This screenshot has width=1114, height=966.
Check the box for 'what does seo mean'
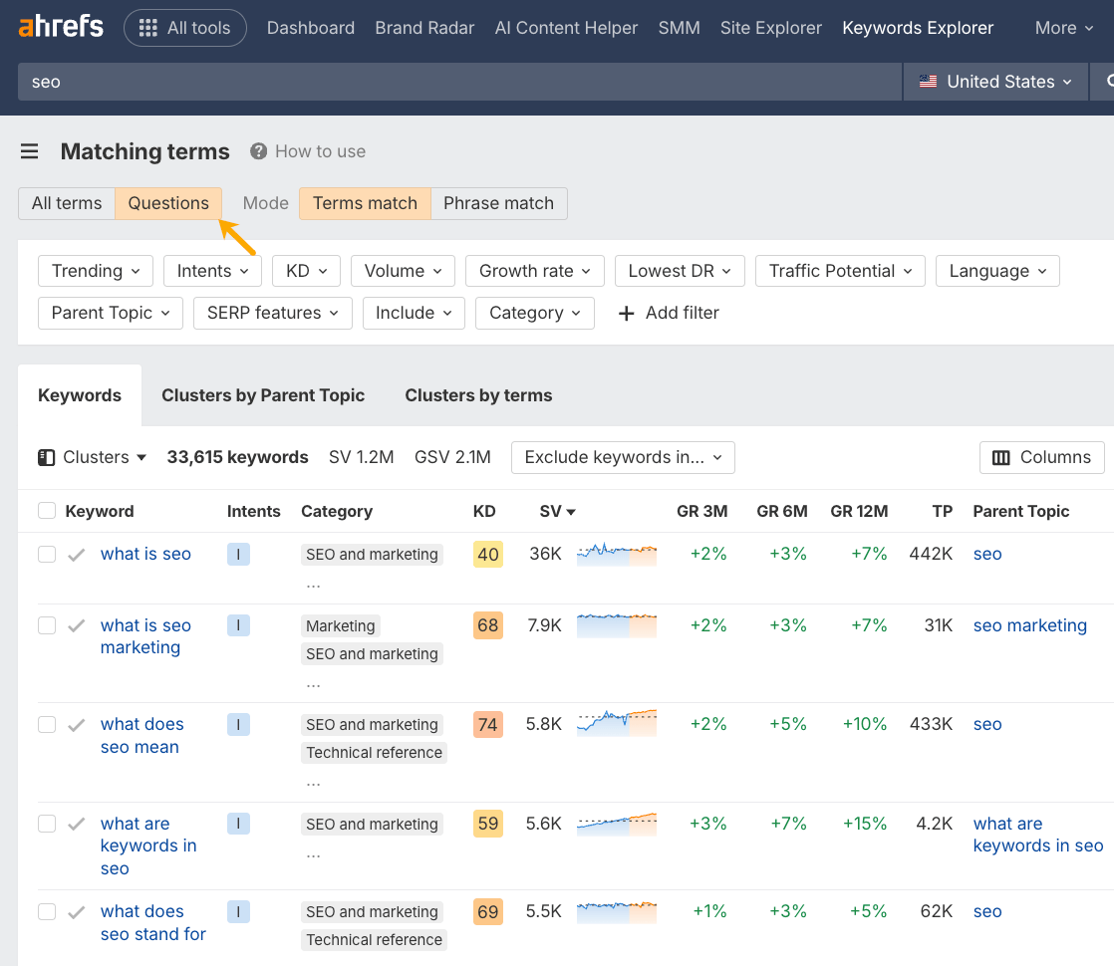[47, 725]
